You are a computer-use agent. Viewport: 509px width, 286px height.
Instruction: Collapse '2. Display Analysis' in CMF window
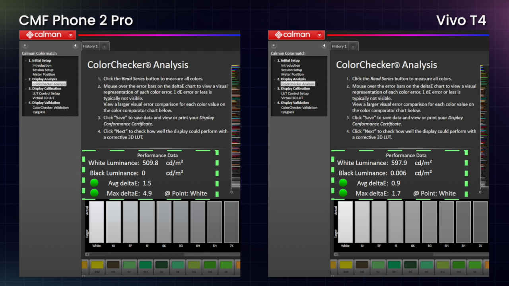[x=26, y=79]
